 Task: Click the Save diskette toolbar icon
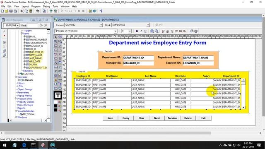click(x=11, y=11)
